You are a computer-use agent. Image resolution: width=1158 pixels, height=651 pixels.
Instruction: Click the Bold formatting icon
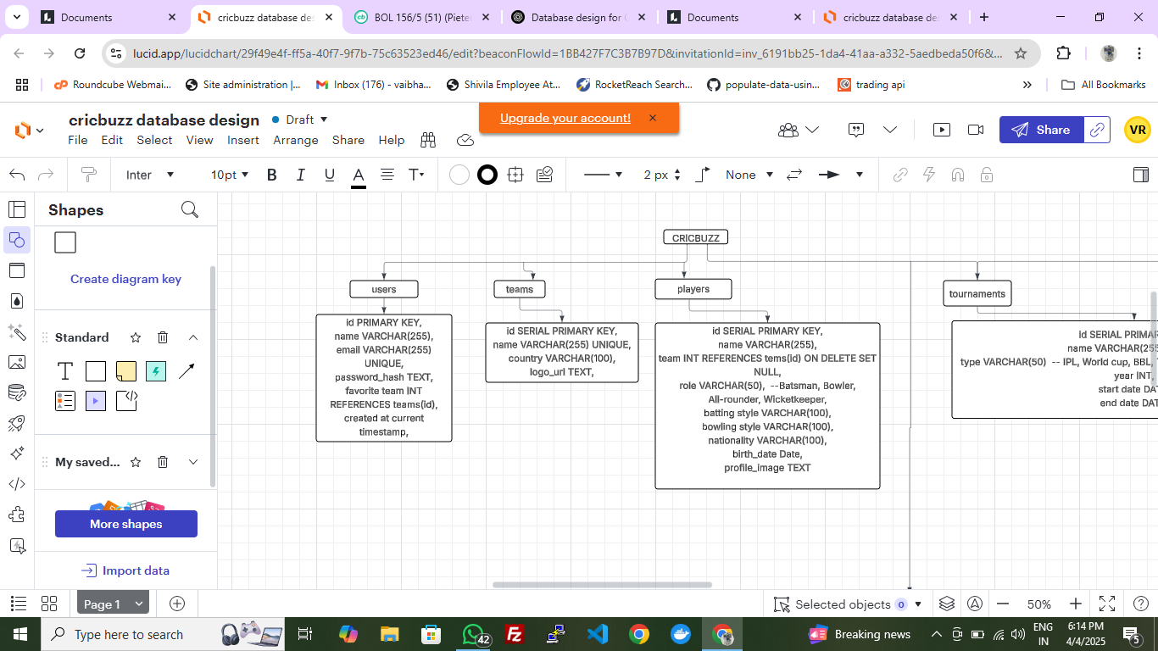tap(272, 175)
